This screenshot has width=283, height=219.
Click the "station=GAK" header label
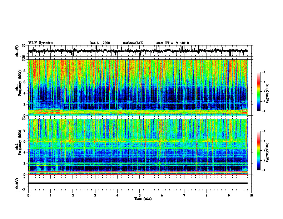[x=133, y=43]
